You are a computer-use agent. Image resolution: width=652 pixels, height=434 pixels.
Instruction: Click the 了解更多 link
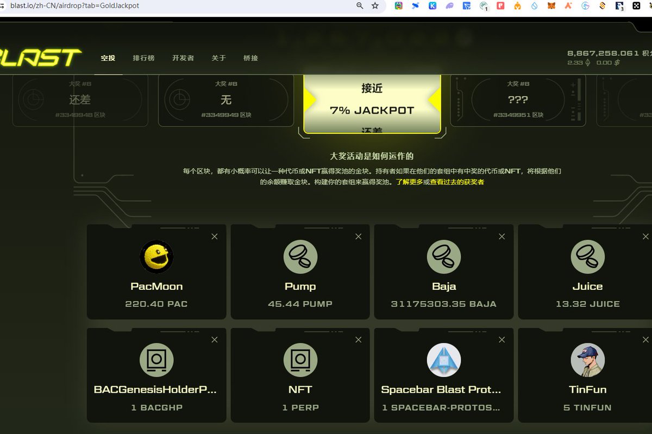409,182
